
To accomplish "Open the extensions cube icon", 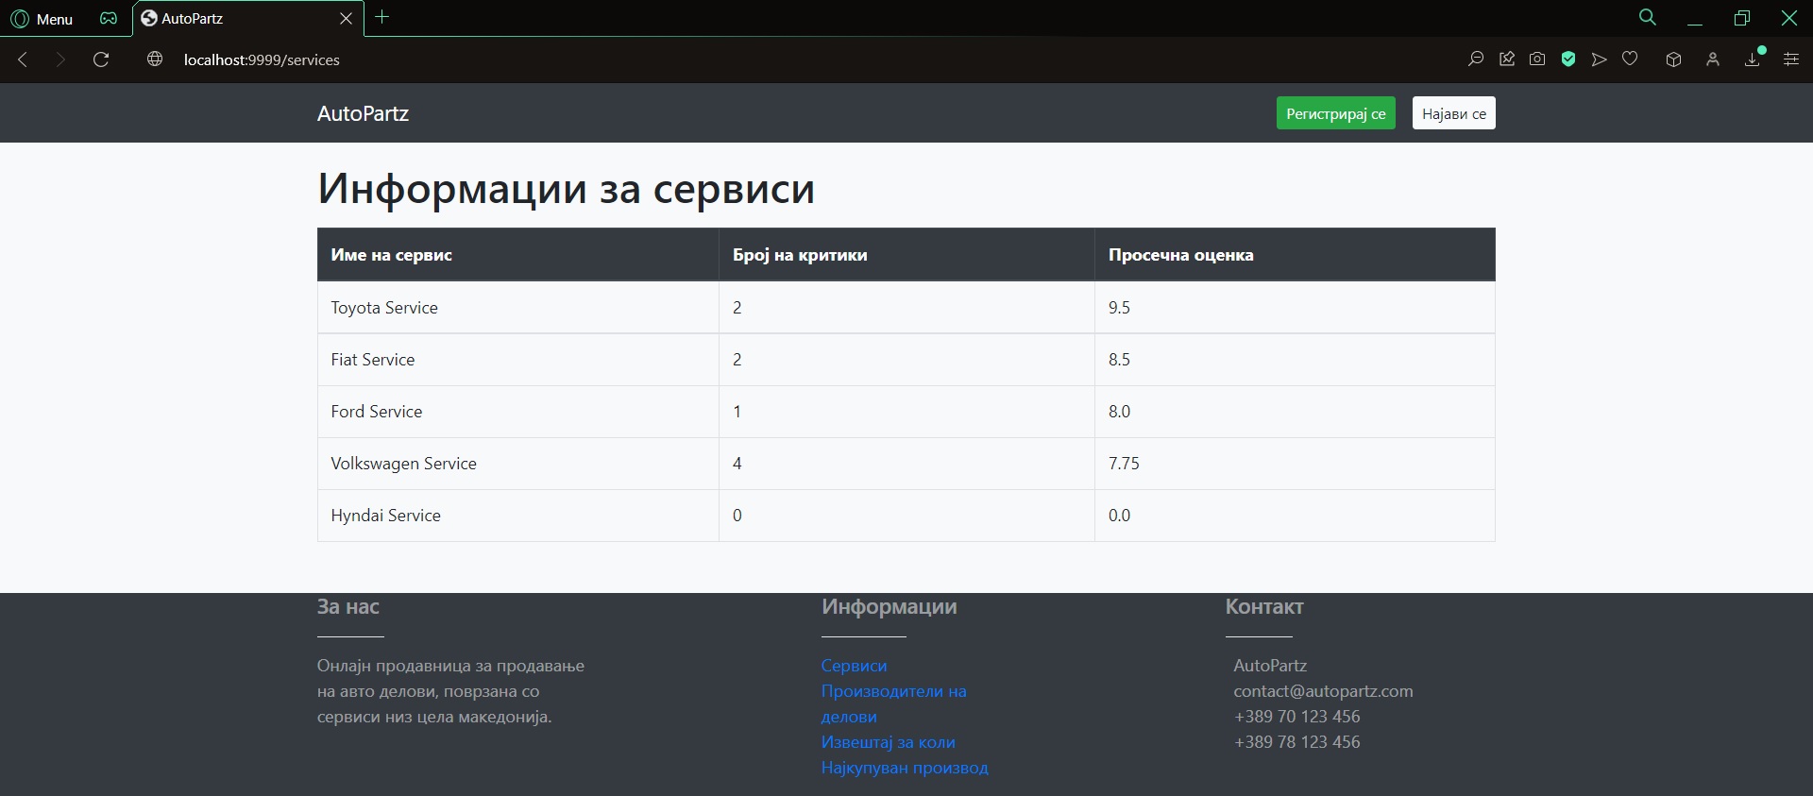I will tap(1673, 59).
